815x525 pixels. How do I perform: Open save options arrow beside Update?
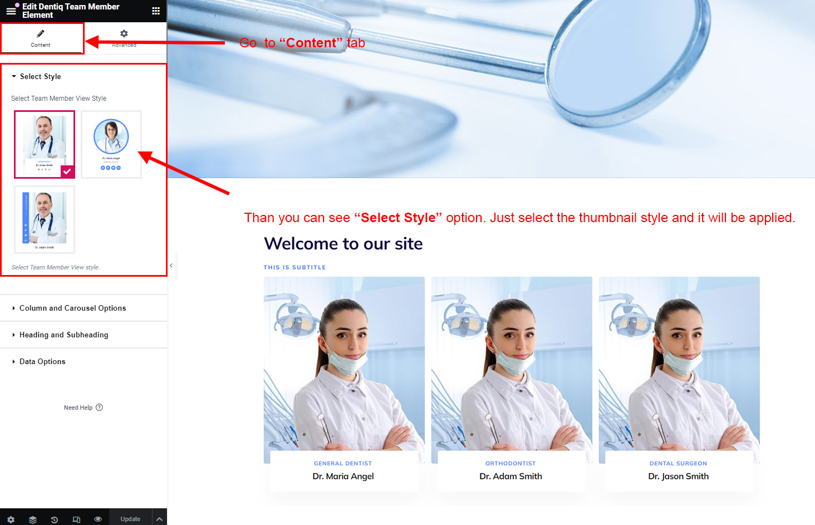(x=160, y=519)
